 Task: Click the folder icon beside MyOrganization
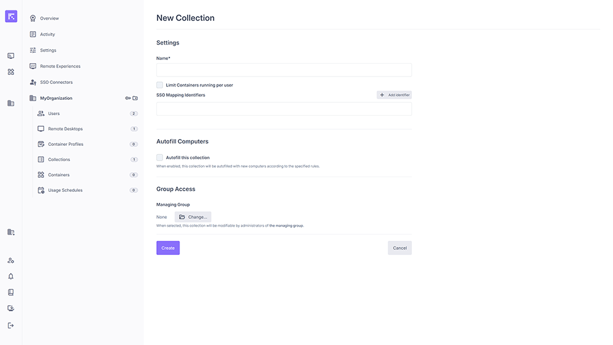tap(135, 98)
